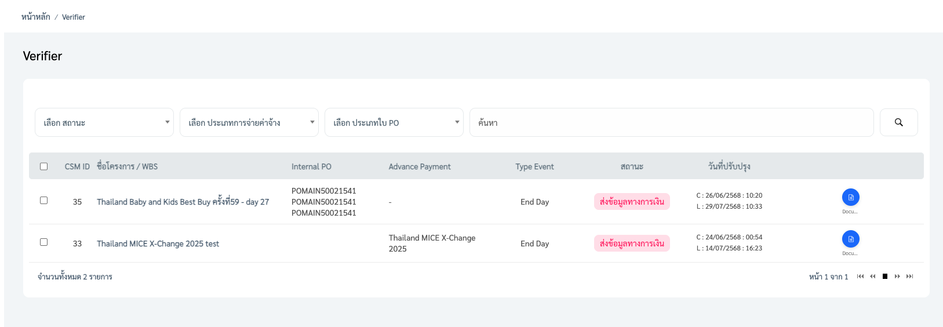
Task: Check the Thailand MICE X-Change row checkbox
Action: [x=43, y=242]
